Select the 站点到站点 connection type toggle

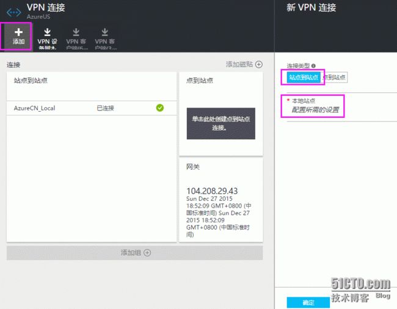[304, 77]
